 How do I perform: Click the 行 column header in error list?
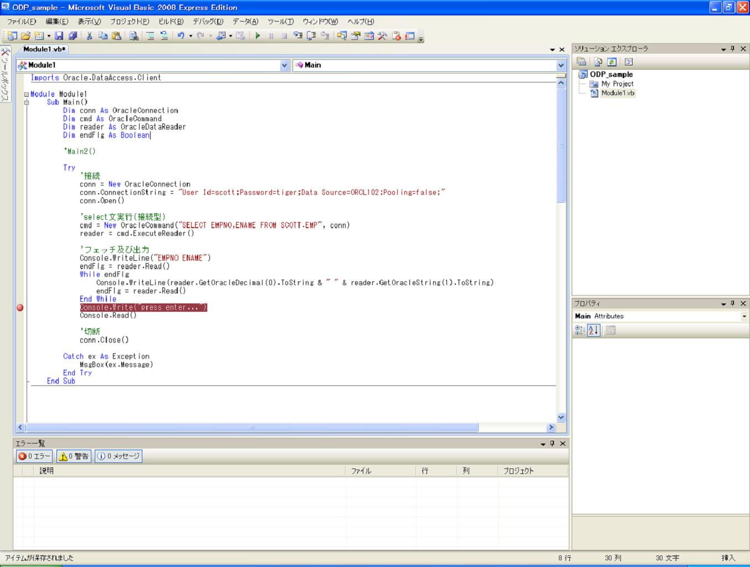(x=436, y=471)
